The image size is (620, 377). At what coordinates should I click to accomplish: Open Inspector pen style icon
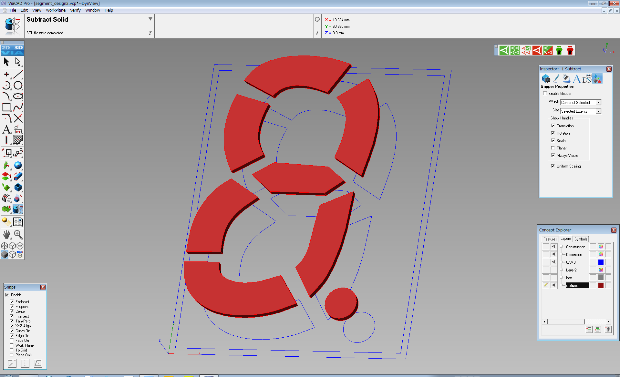click(556, 78)
